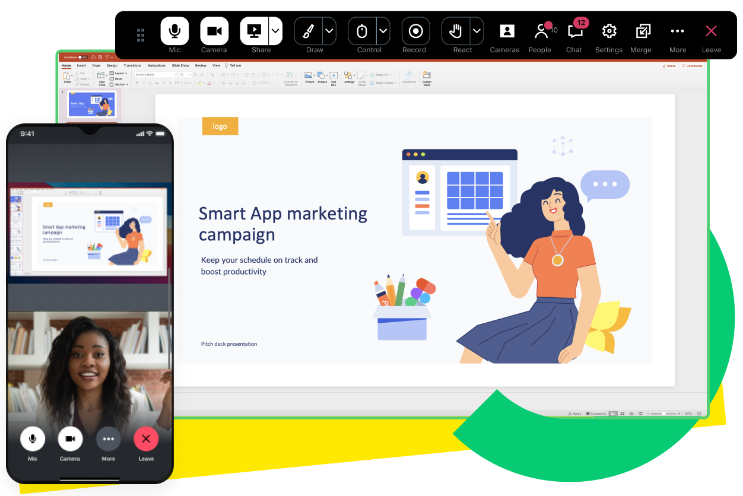Image resolution: width=743 pixels, height=496 pixels.
Task: Select the first slide thumbnail
Action: pyautogui.click(x=91, y=105)
